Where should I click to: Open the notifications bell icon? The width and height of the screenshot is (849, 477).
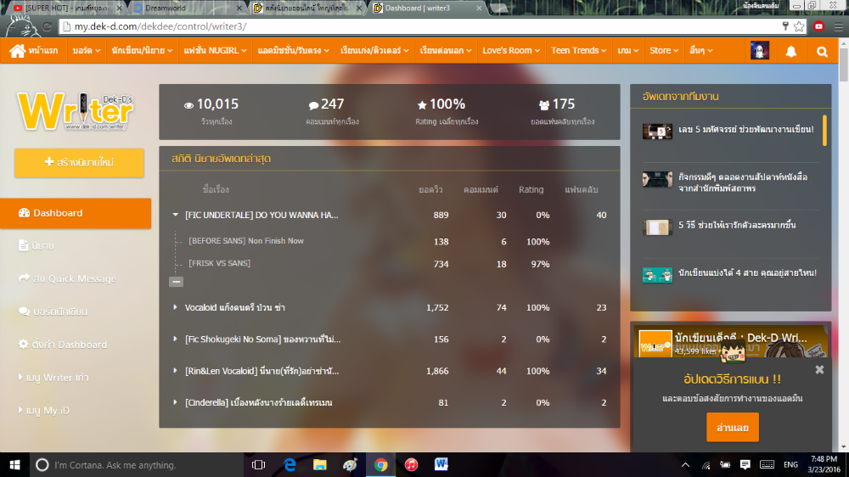click(x=791, y=51)
